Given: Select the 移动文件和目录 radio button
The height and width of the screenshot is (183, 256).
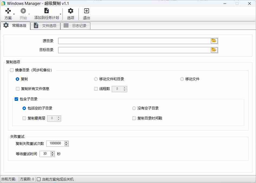Looking at the screenshot, I should 96,79.
